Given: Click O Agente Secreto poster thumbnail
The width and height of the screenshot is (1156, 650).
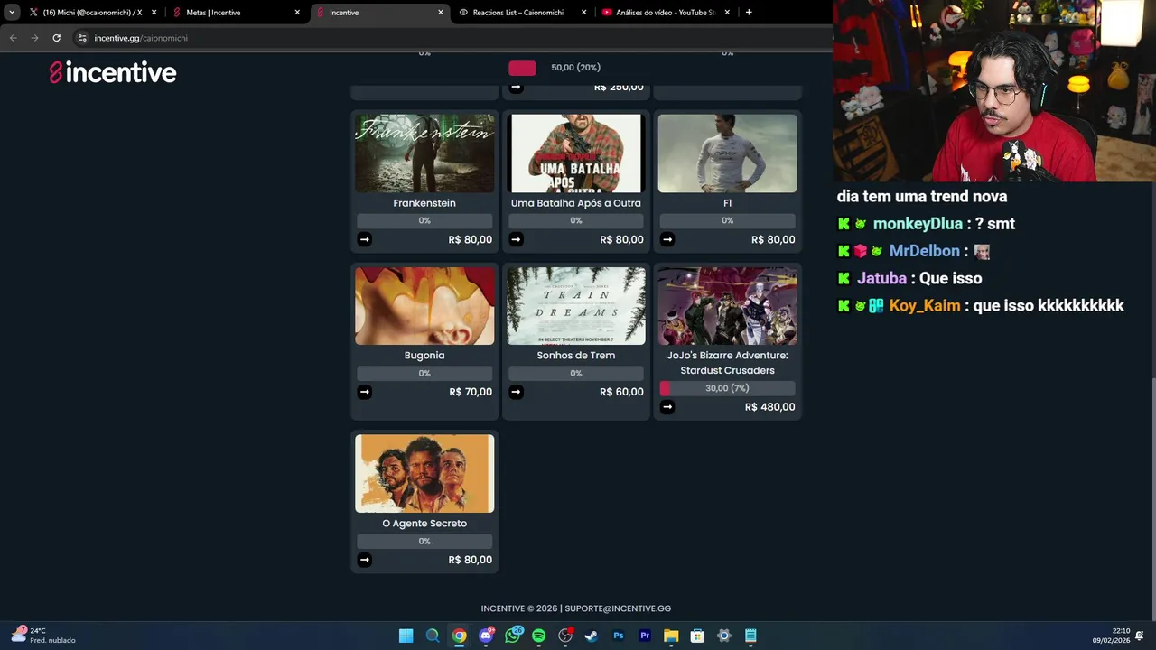Looking at the screenshot, I should [x=424, y=474].
